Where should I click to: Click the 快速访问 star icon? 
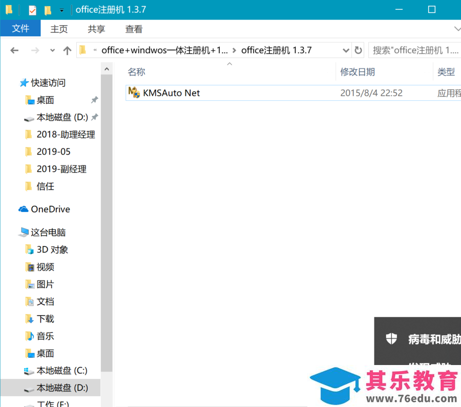pyautogui.click(x=24, y=83)
